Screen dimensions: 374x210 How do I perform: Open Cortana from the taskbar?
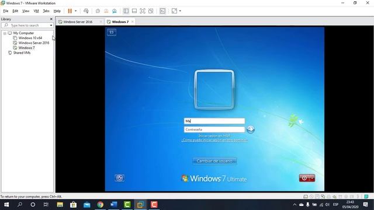33,205
